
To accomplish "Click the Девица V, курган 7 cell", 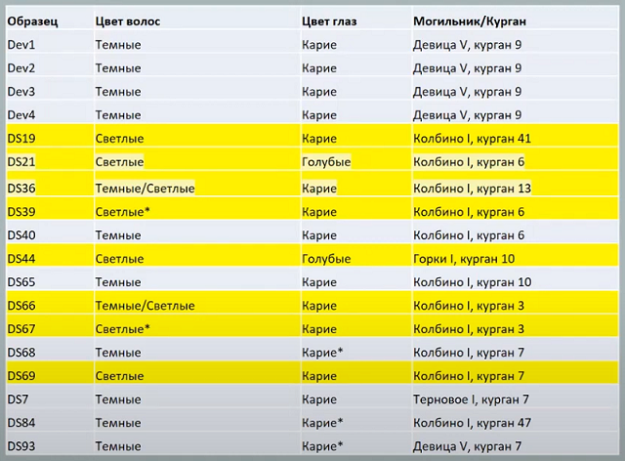I will [x=467, y=446].
